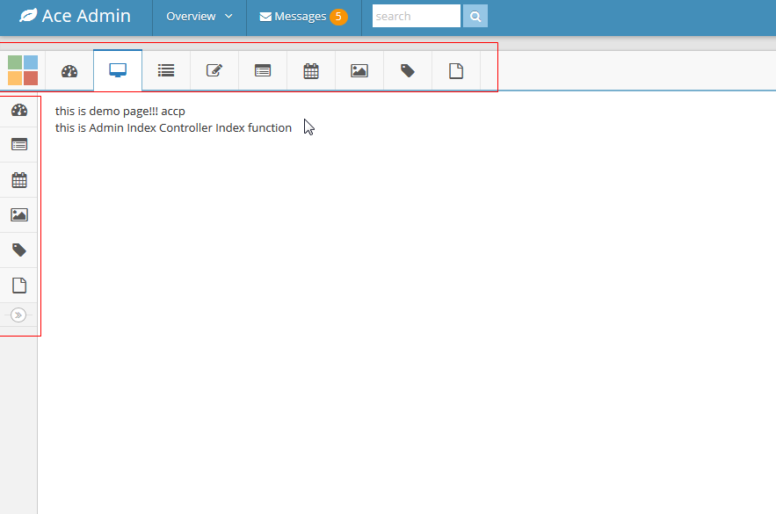Open the list icon in top menu
Viewport: 776px width, 514px height.
pyautogui.click(x=166, y=71)
